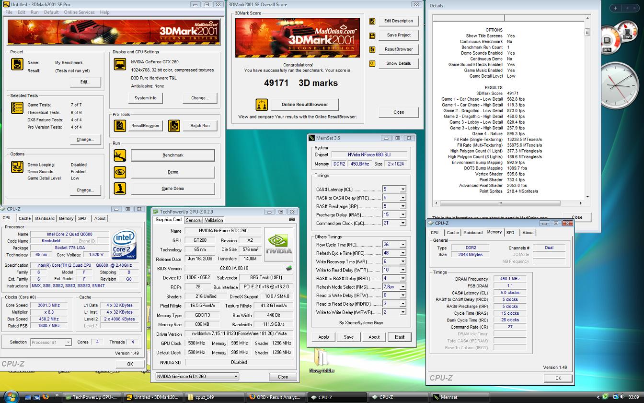The height and width of the screenshot is (403, 644).
Task: Click the Benchmark run icon
Action: click(x=120, y=155)
